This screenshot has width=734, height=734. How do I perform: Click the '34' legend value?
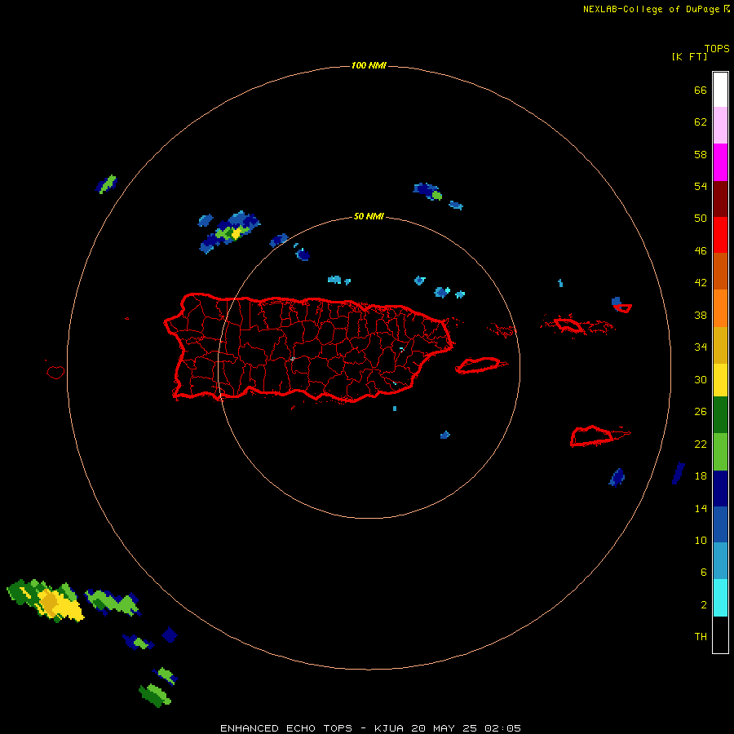click(x=701, y=347)
